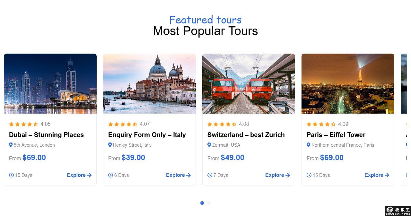Open the Eiffel Tower night thumbnail image
411x216 pixels.
click(x=348, y=83)
